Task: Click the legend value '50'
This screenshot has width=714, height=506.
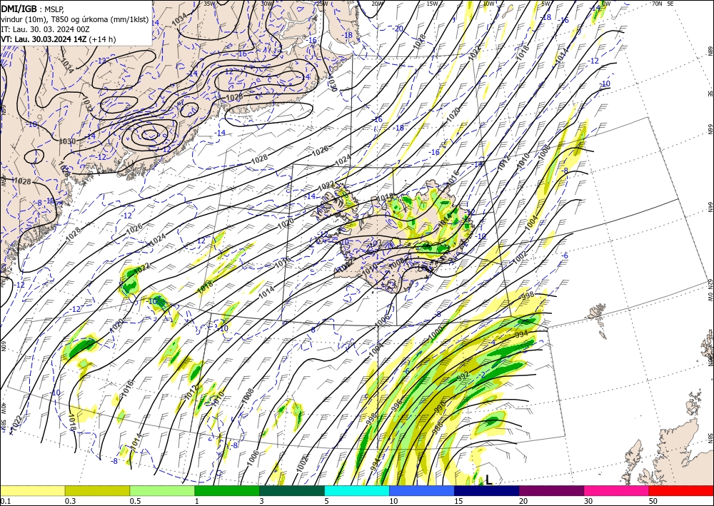Action: (653, 501)
